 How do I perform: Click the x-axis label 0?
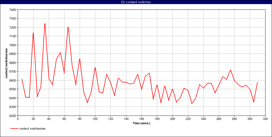(x=18, y=119)
